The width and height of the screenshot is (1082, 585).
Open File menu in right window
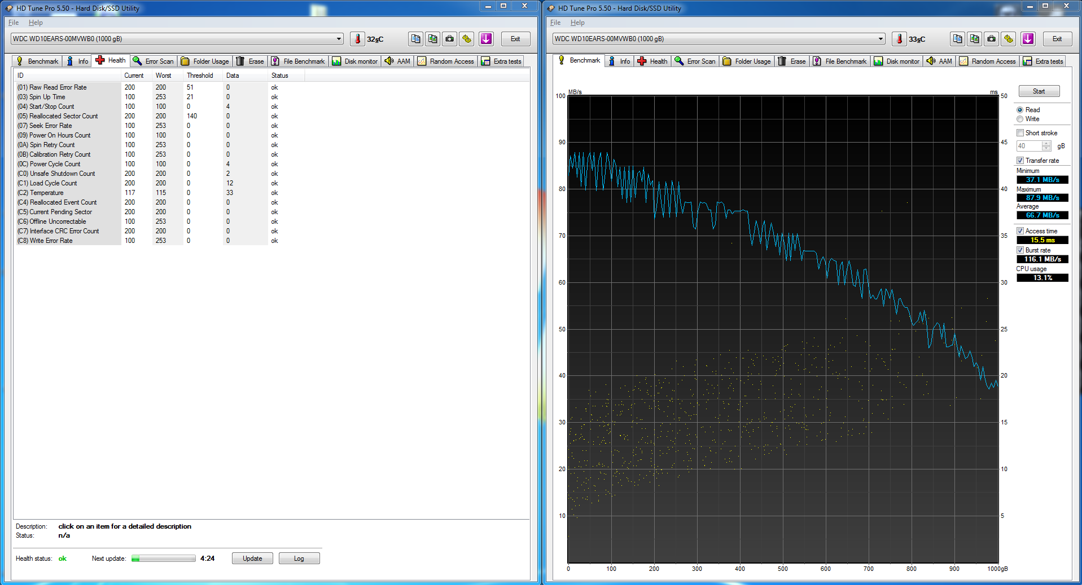tap(555, 23)
